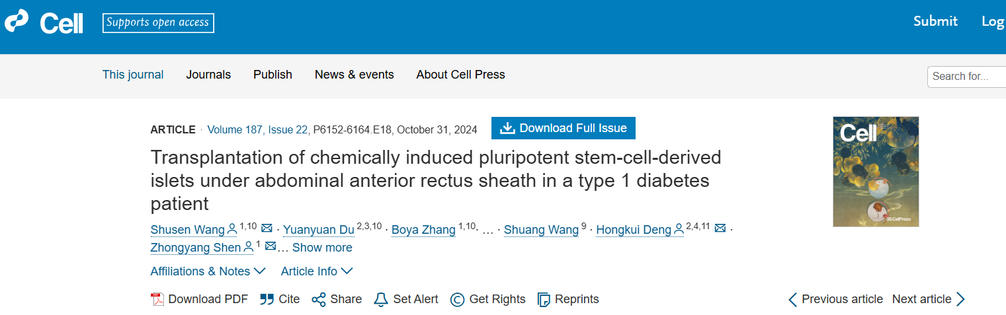This screenshot has height=315, width=1006.
Task: Open News & events menu
Action: click(354, 75)
